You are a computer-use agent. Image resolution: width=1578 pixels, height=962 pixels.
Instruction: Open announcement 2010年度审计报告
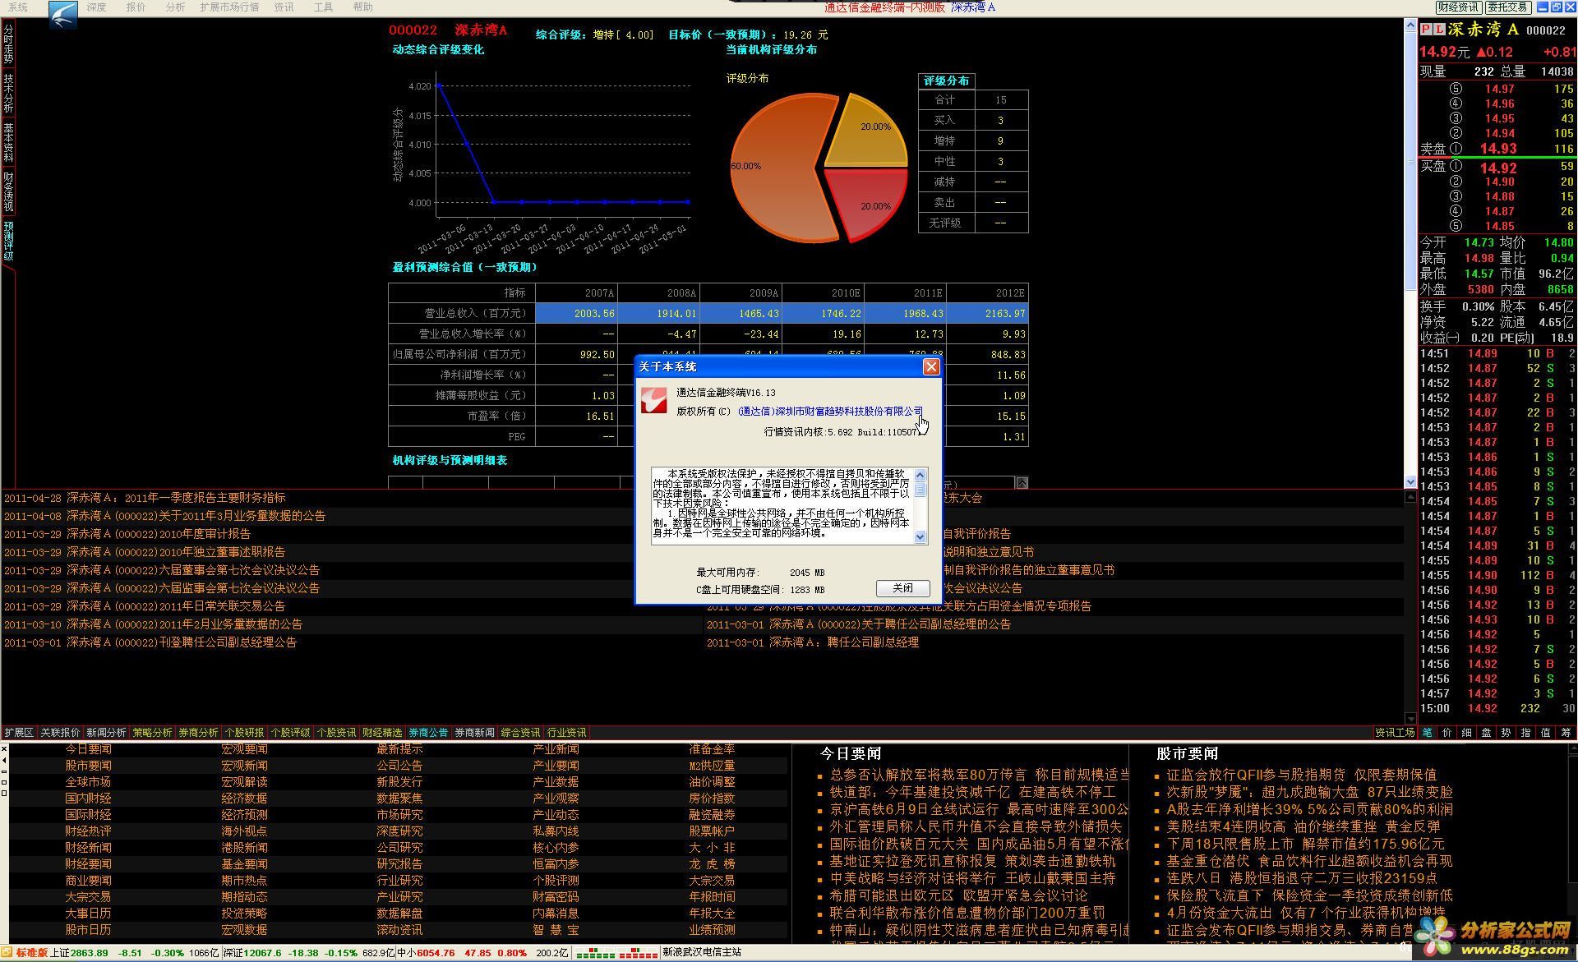click(x=127, y=534)
